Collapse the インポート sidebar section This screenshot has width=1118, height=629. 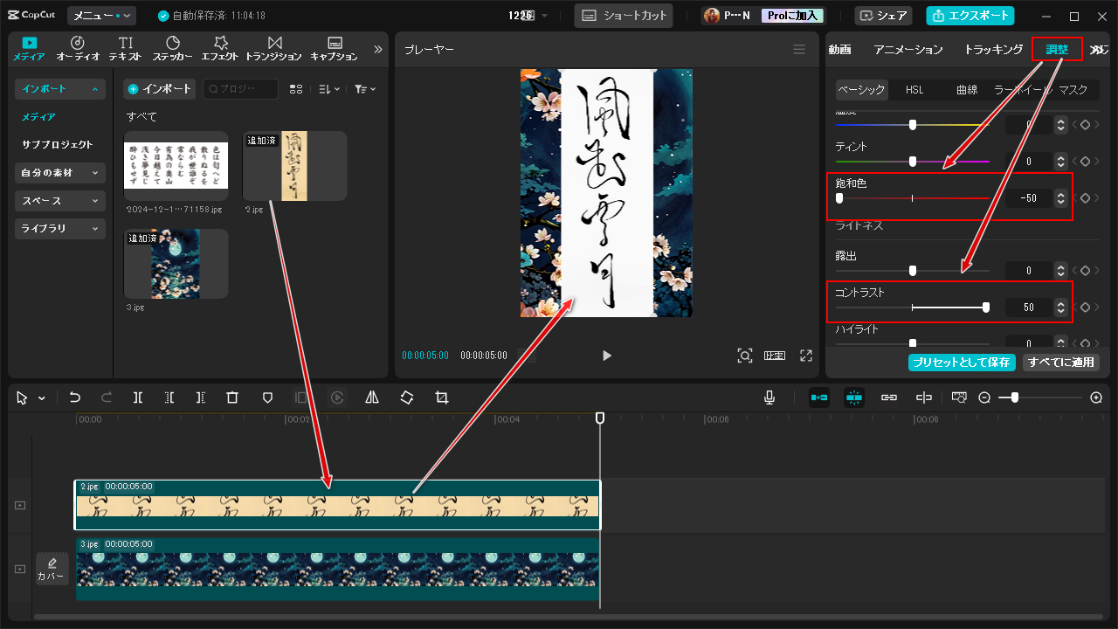[x=60, y=89]
